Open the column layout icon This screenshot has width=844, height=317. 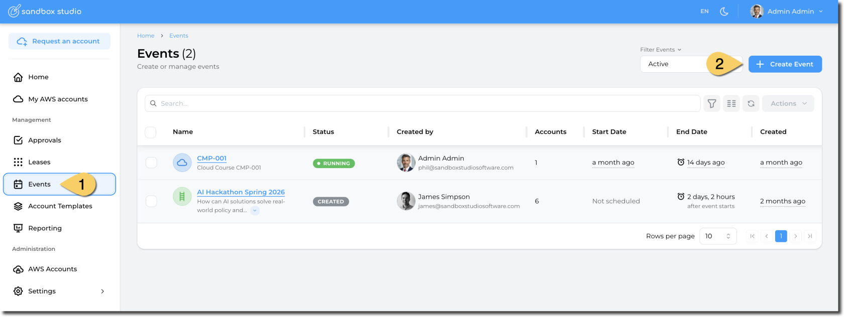pos(731,103)
